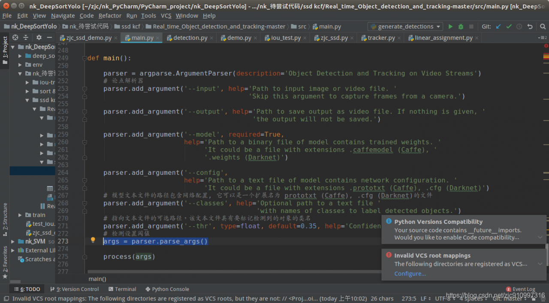549x303 pixels.
Task: Start debugging with the green bug icon
Action: tap(461, 27)
